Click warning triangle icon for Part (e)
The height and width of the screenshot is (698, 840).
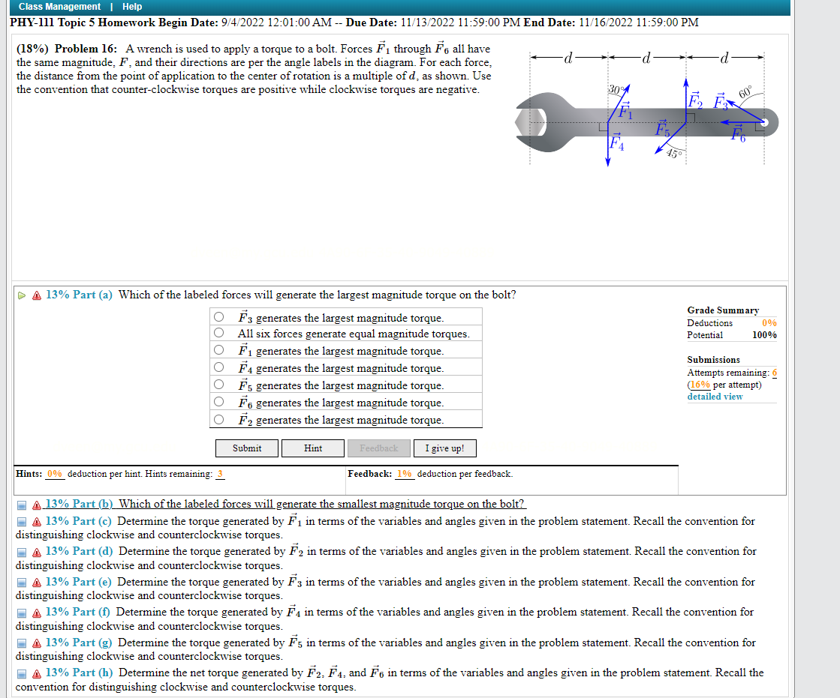tap(37, 583)
